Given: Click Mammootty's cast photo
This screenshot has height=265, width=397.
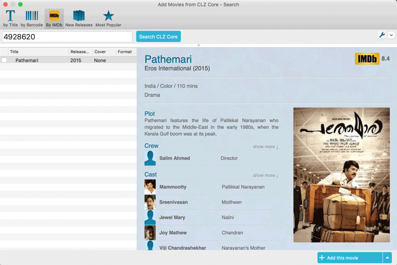Looking at the screenshot, I should (150, 187).
